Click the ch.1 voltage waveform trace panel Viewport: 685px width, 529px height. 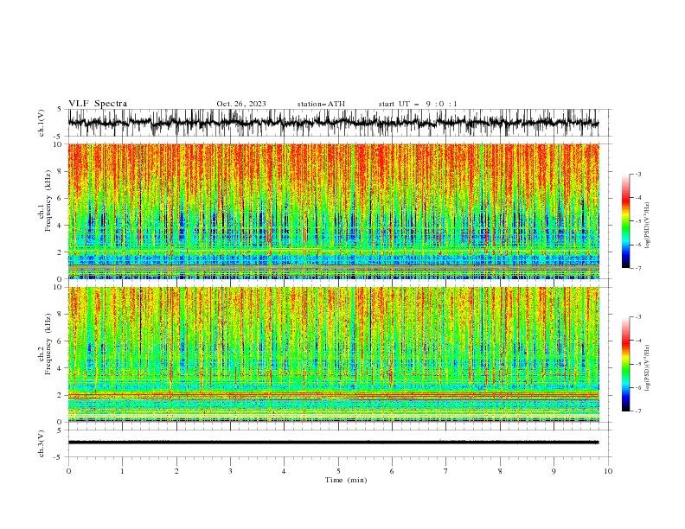click(339, 123)
